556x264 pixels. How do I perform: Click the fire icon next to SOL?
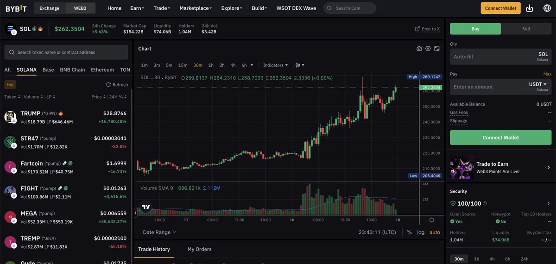coord(41,29)
